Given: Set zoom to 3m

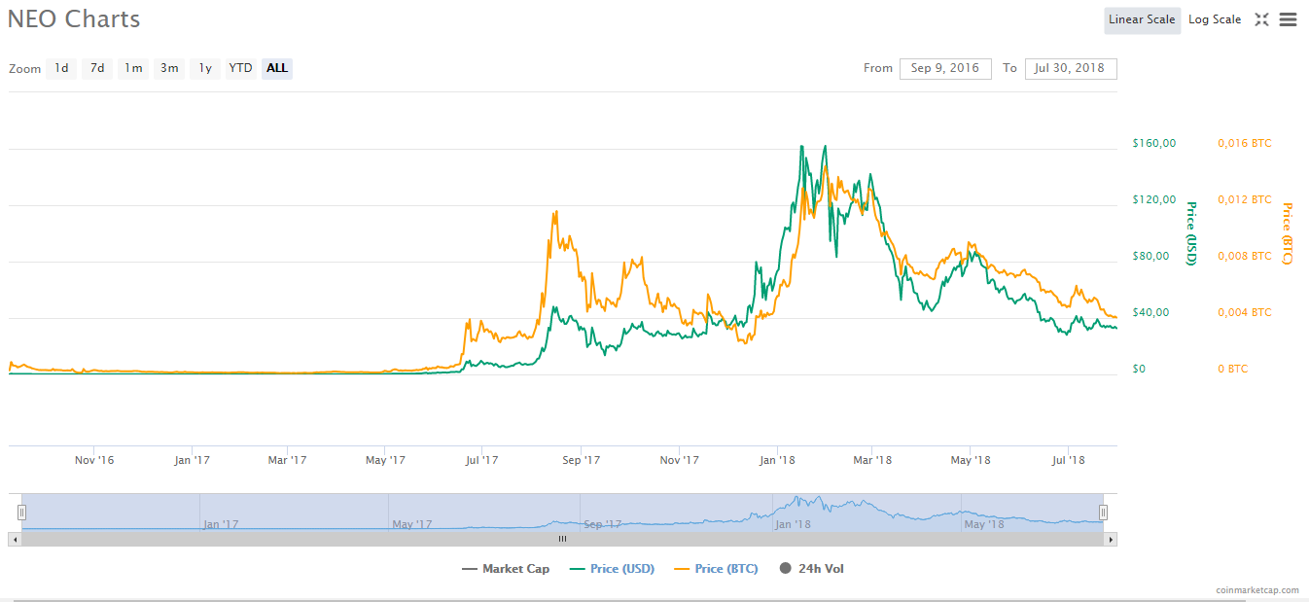Looking at the screenshot, I should pyautogui.click(x=169, y=68).
